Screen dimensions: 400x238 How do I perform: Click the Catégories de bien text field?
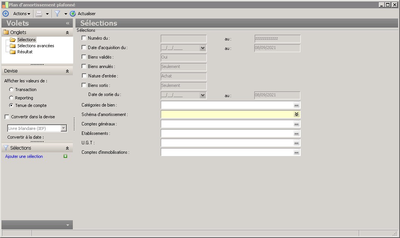227,105
